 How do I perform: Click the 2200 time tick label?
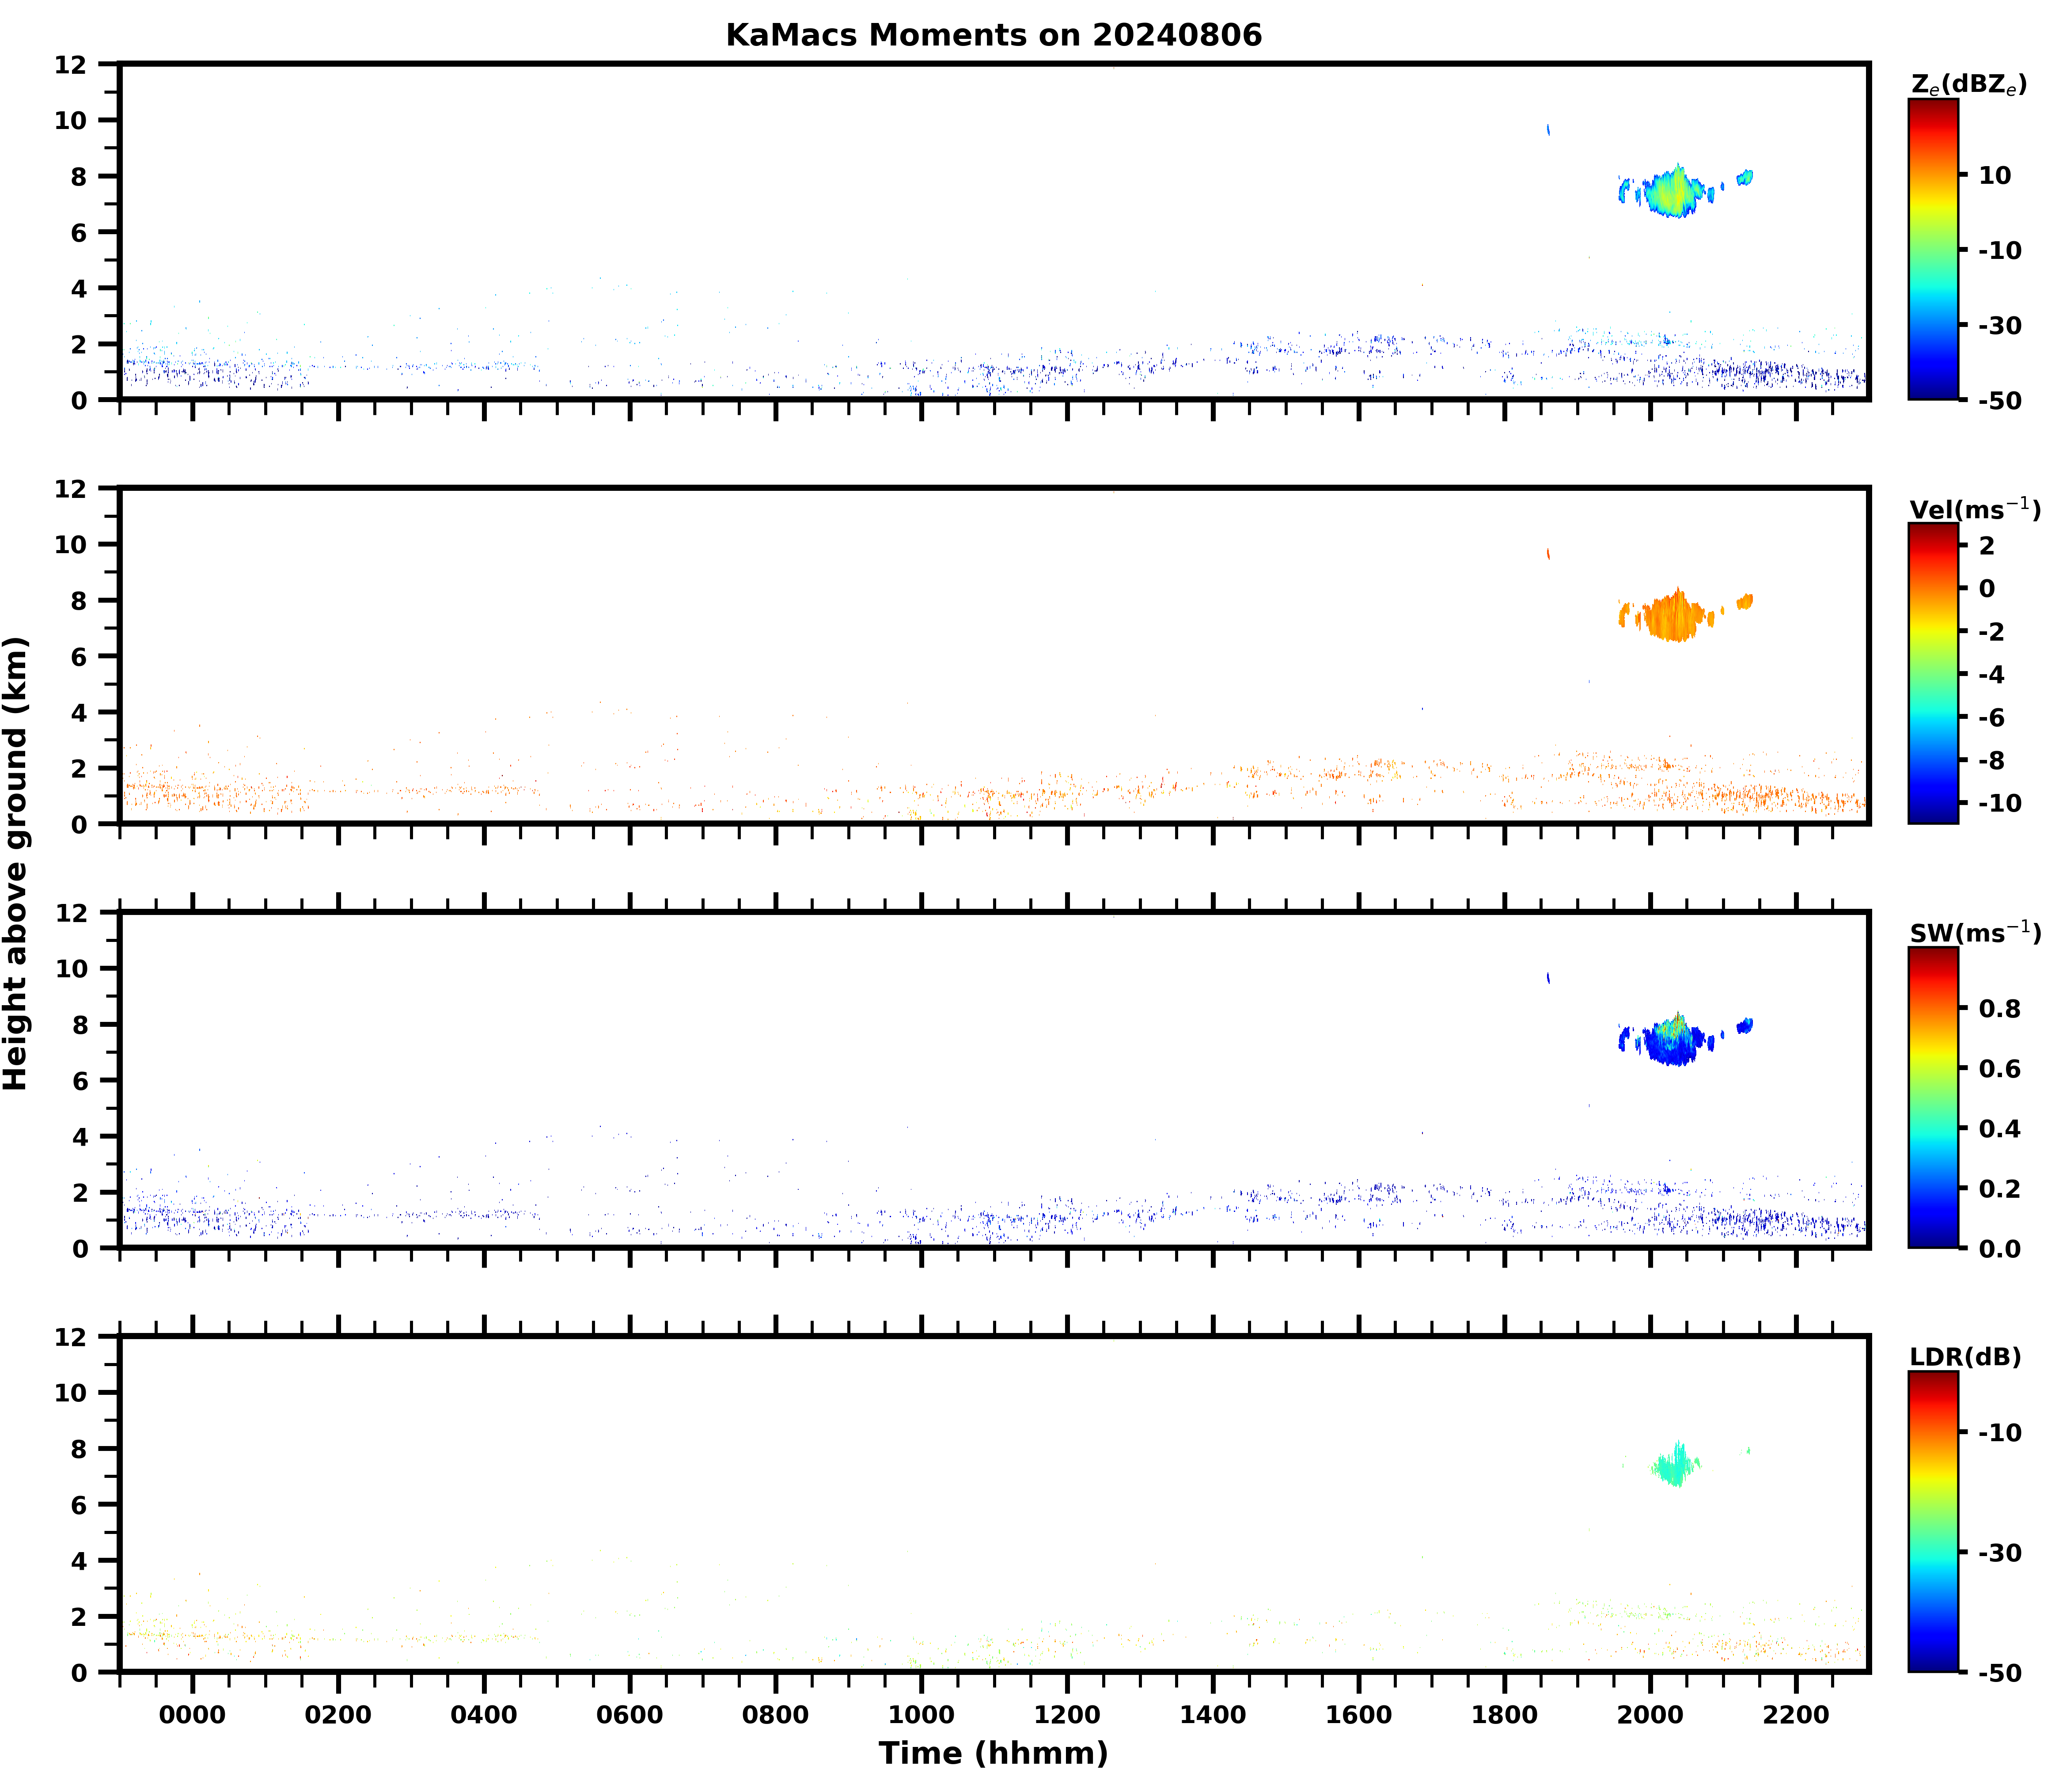1796,1715
